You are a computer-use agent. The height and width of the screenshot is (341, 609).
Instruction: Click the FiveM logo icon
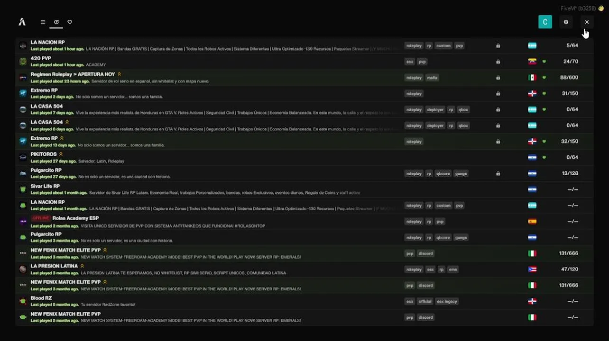tap(22, 22)
